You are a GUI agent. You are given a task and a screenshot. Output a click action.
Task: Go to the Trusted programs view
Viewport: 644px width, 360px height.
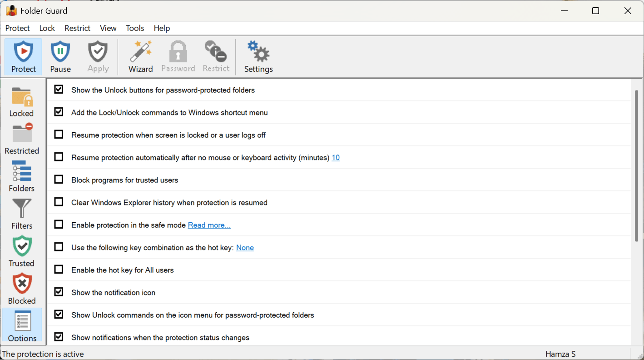coord(22,251)
